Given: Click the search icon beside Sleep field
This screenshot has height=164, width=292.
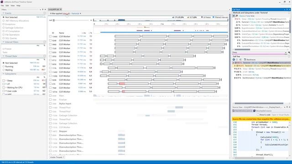Looking at the screenshot, I should tap(289, 53).
